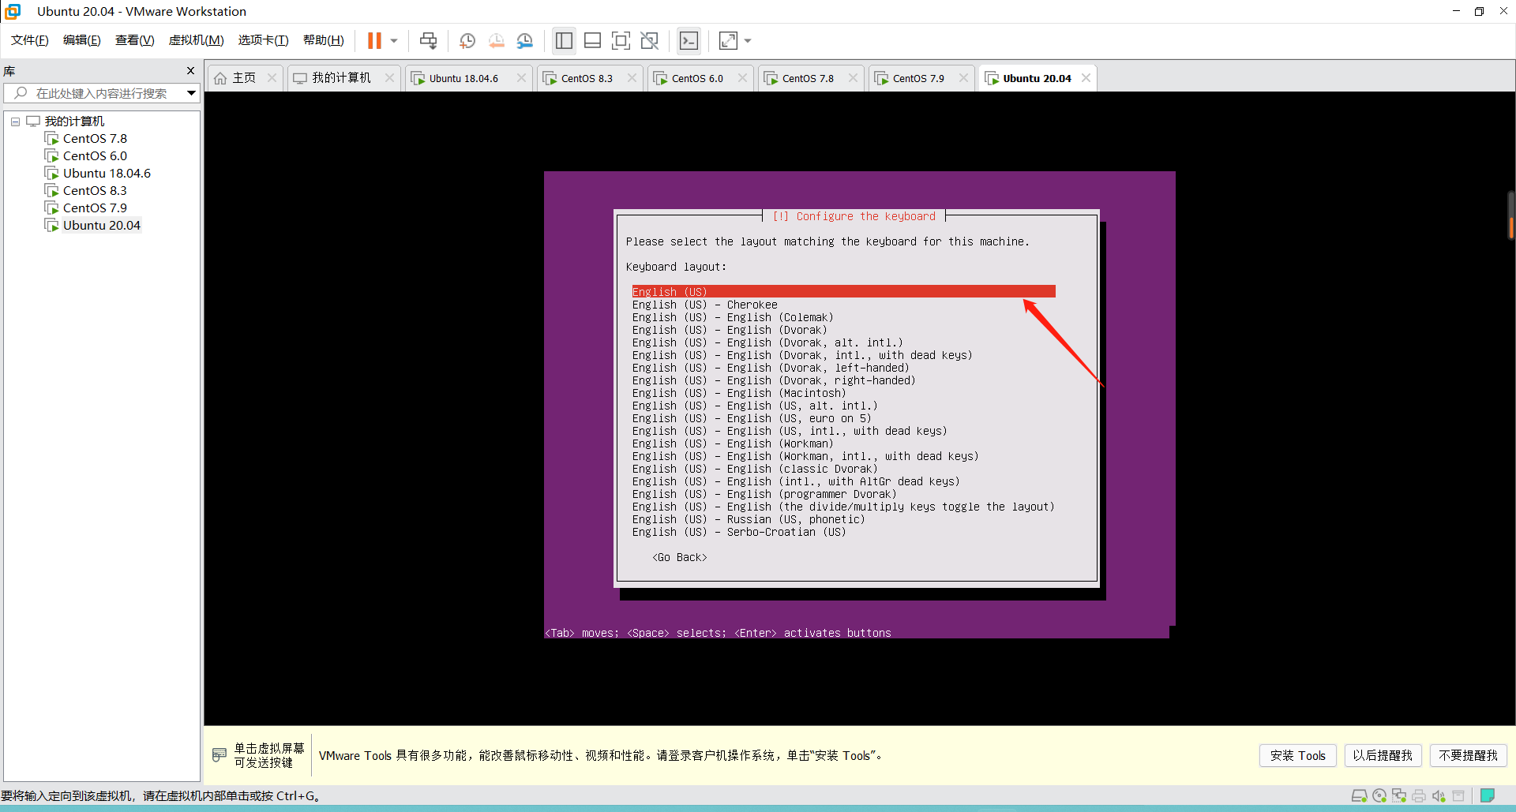Click the 不要提醒我 button
1516x812 pixels.
click(1468, 755)
